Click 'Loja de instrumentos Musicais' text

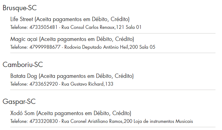[163, 121]
